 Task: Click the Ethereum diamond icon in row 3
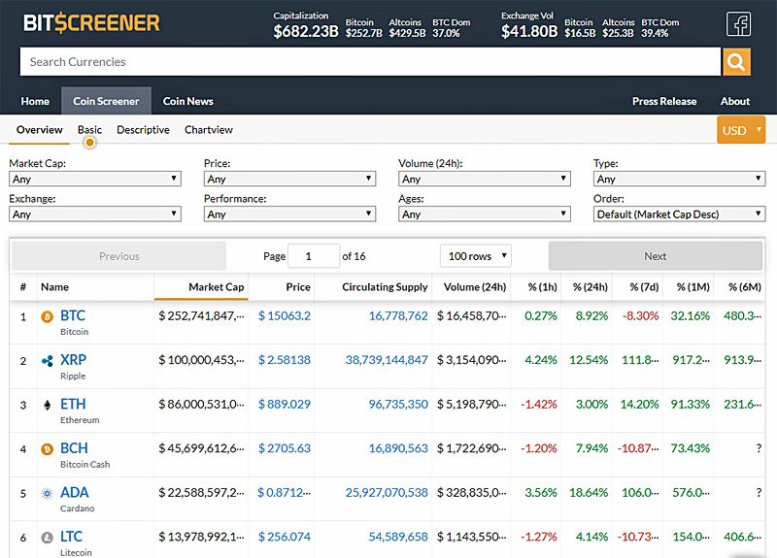(x=47, y=406)
